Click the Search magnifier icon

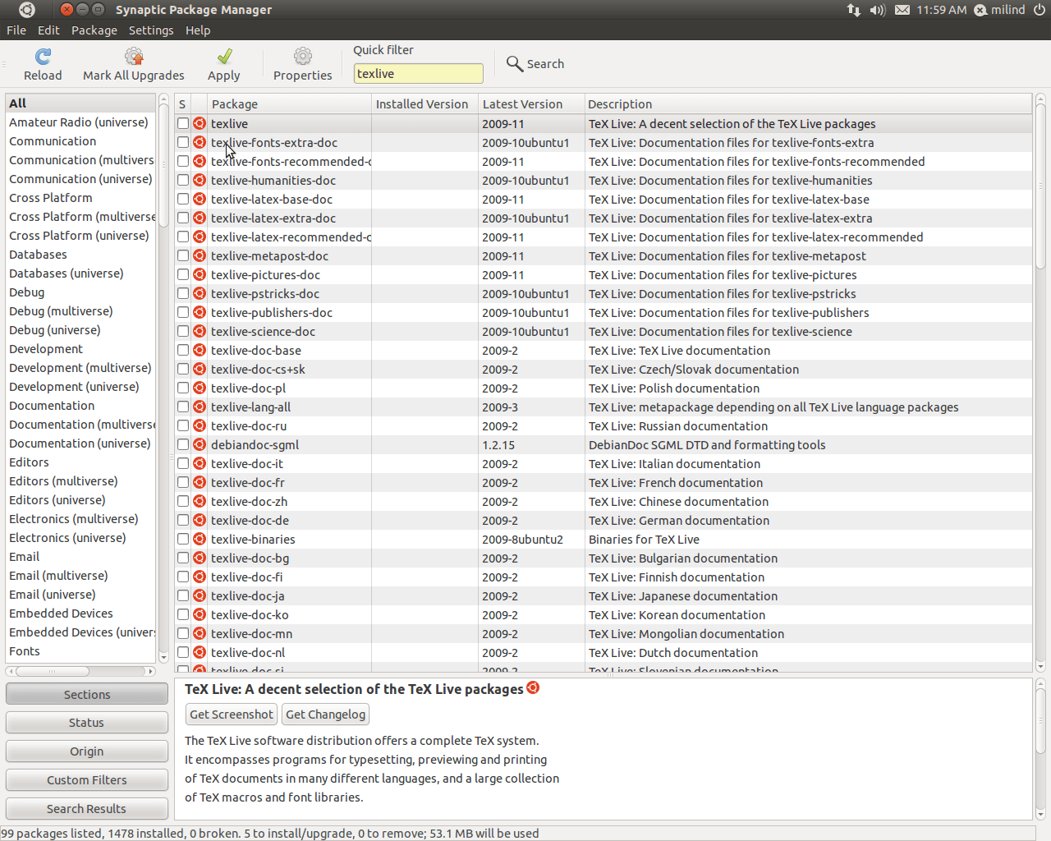(515, 63)
